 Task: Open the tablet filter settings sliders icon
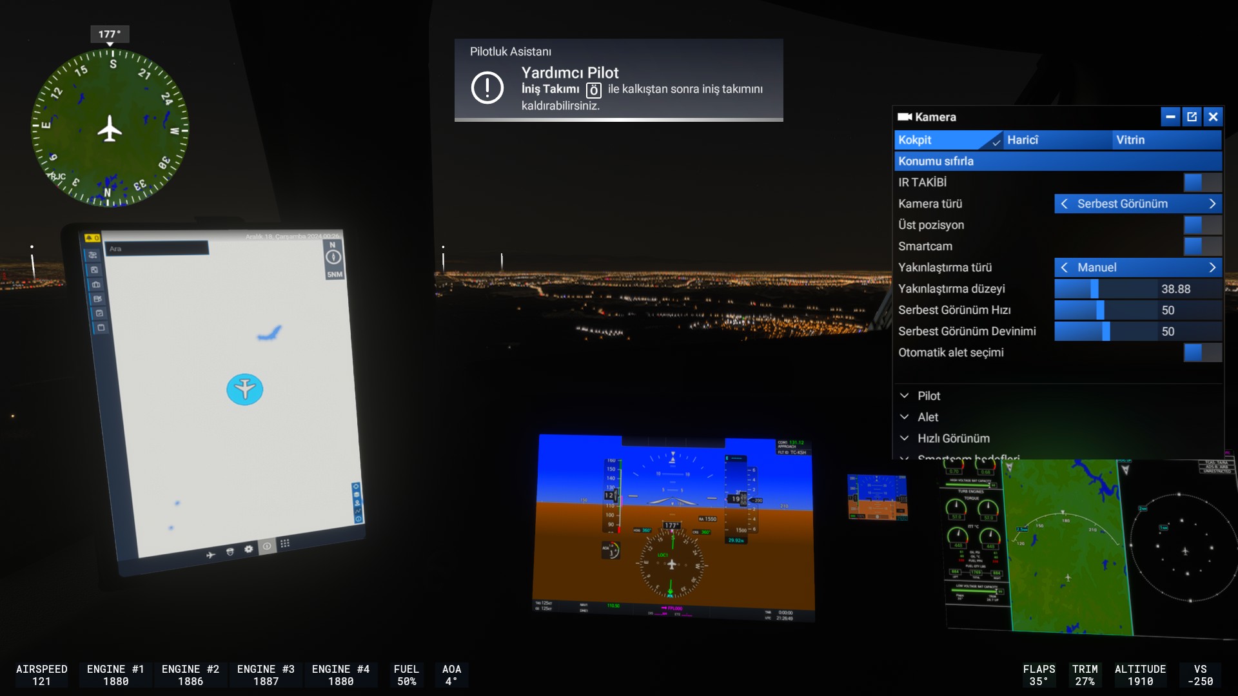pyautogui.click(x=93, y=255)
